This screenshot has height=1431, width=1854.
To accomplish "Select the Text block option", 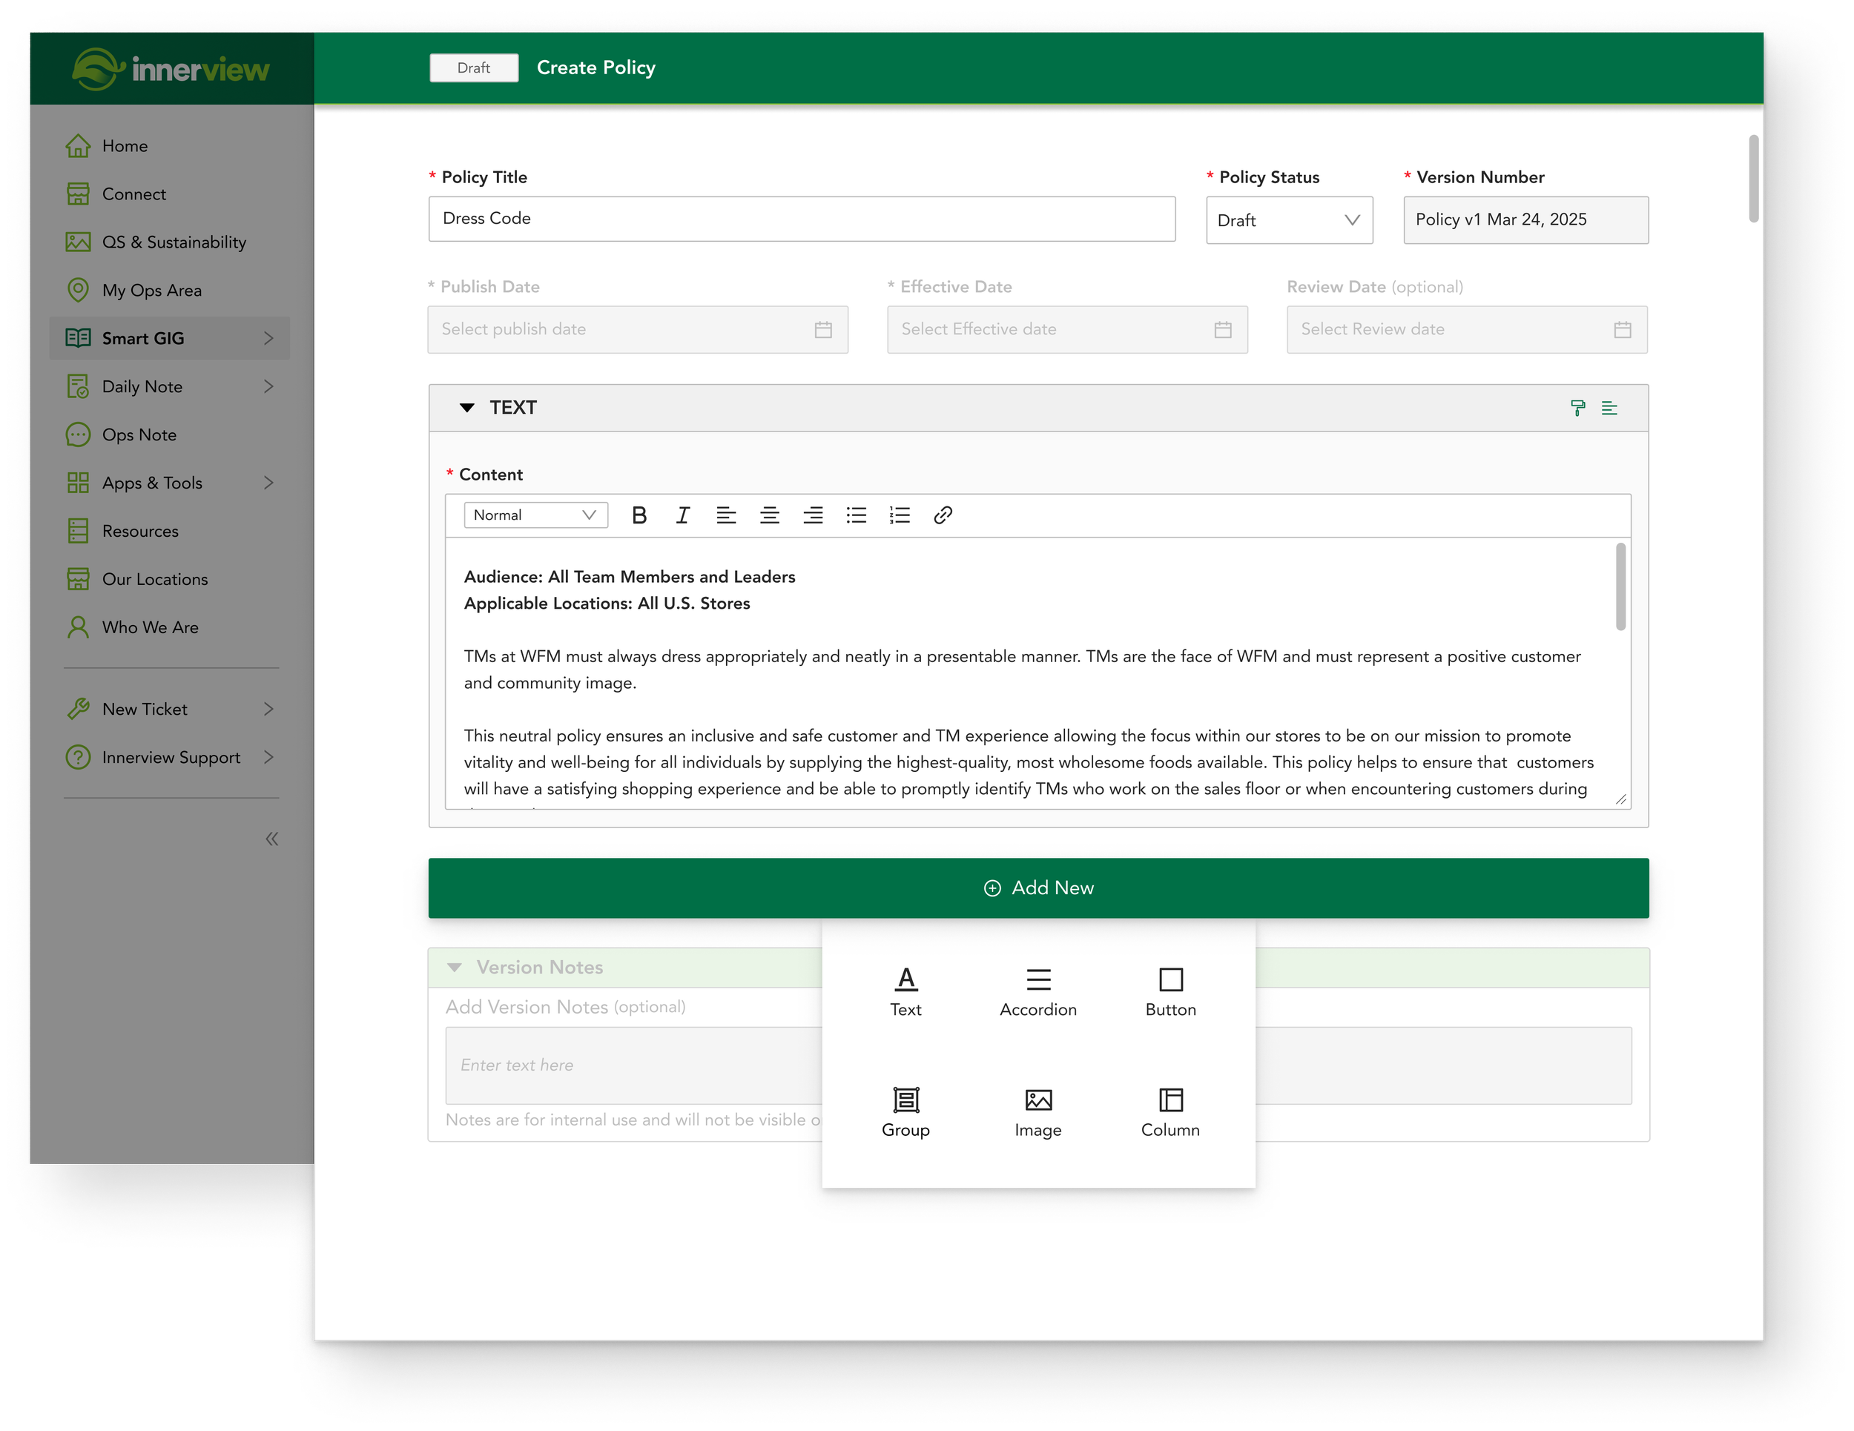I will click(905, 991).
